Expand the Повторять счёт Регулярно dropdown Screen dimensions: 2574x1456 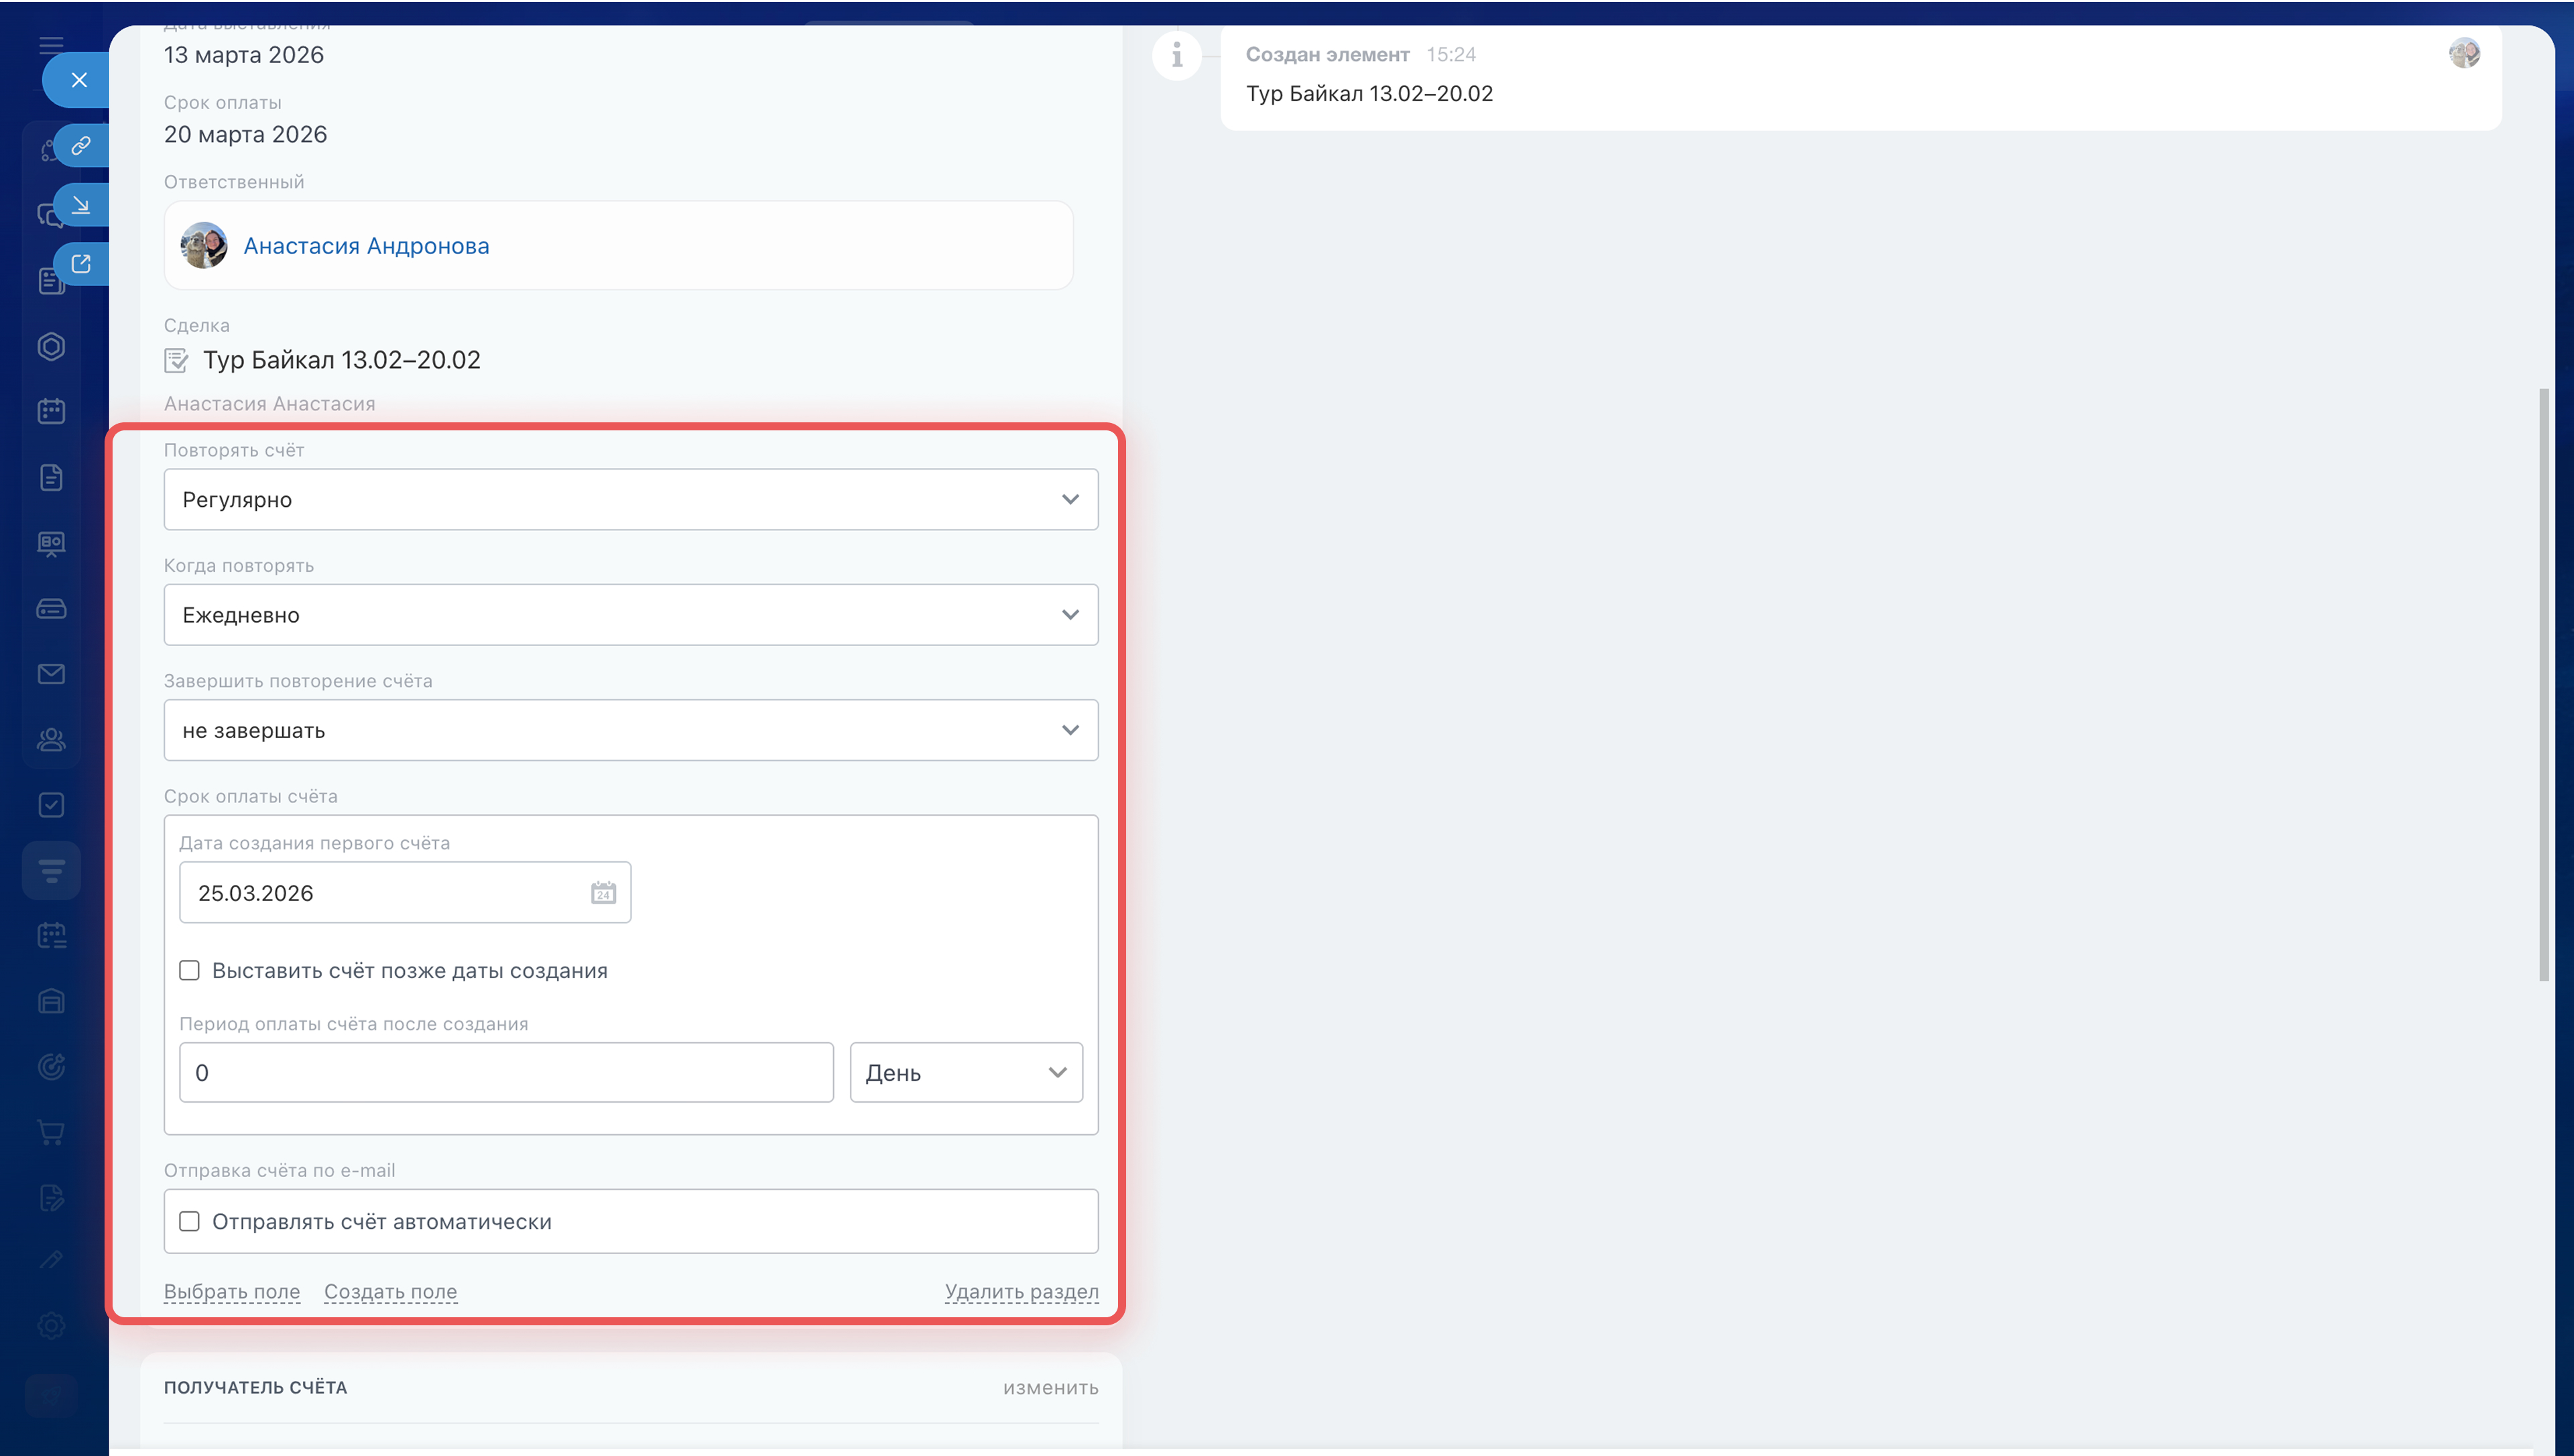629,499
